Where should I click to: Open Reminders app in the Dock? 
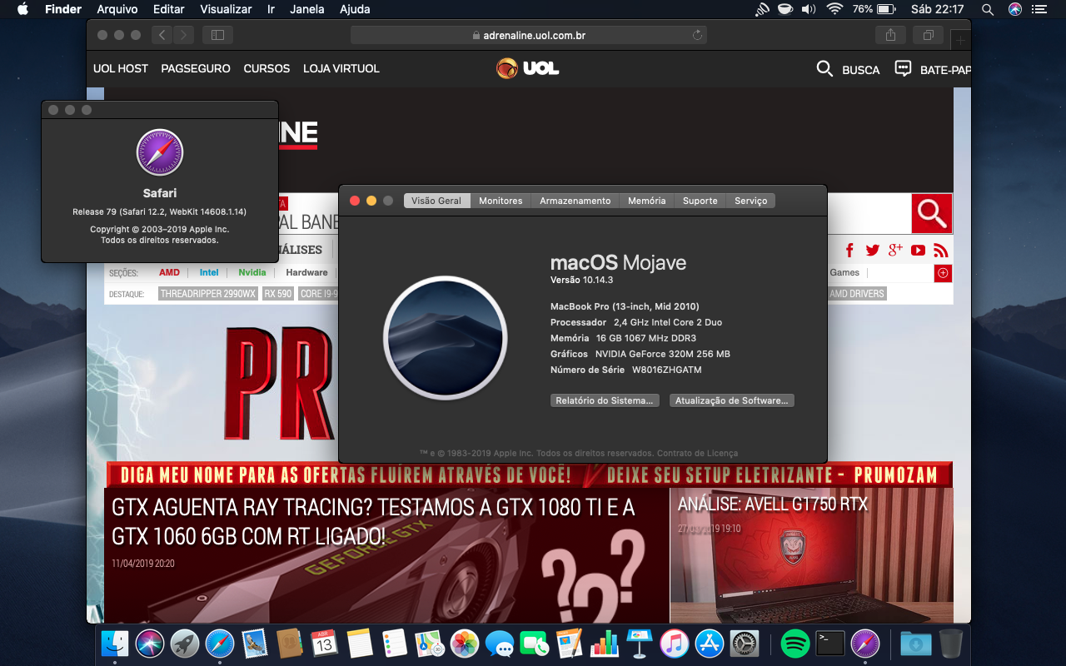(x=394, y=644)
